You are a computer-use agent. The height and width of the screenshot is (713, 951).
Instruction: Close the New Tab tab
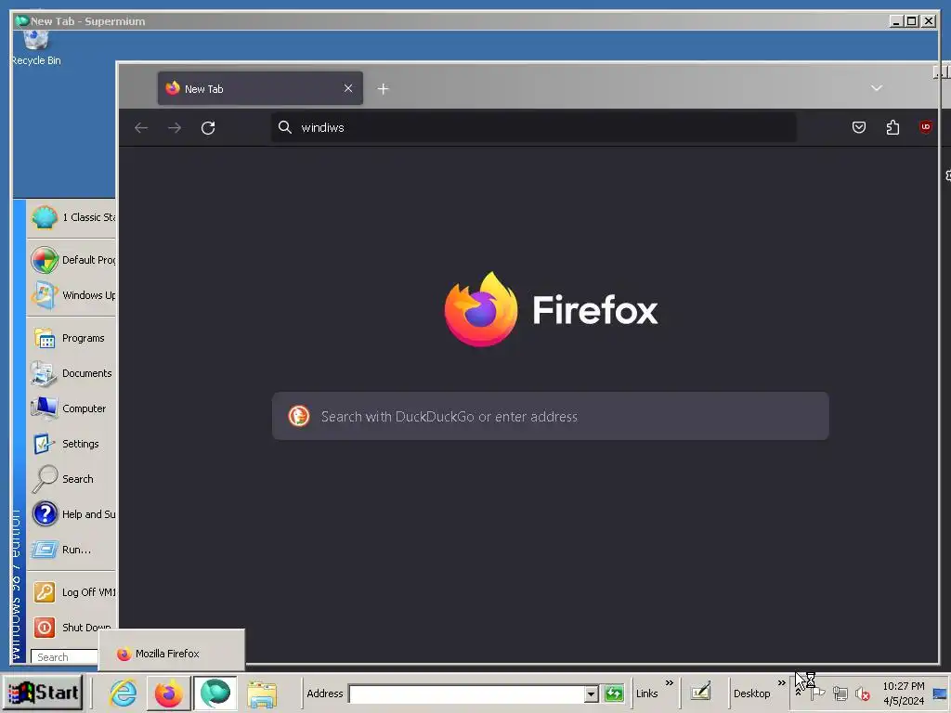[x=348, y=88]
